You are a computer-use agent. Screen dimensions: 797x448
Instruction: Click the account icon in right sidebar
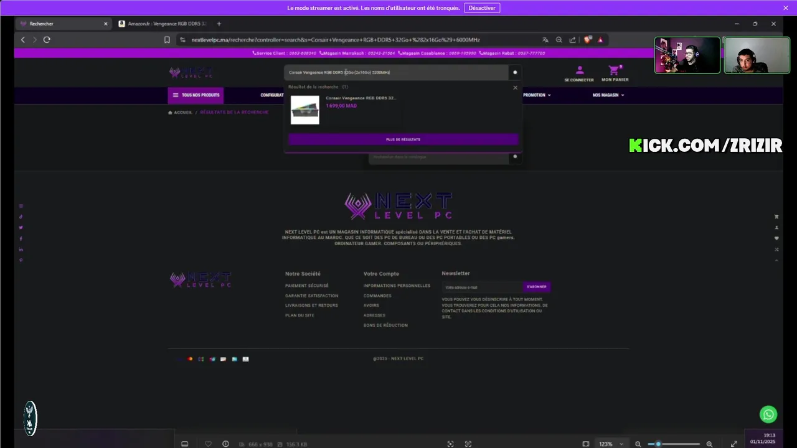(776, 228)
